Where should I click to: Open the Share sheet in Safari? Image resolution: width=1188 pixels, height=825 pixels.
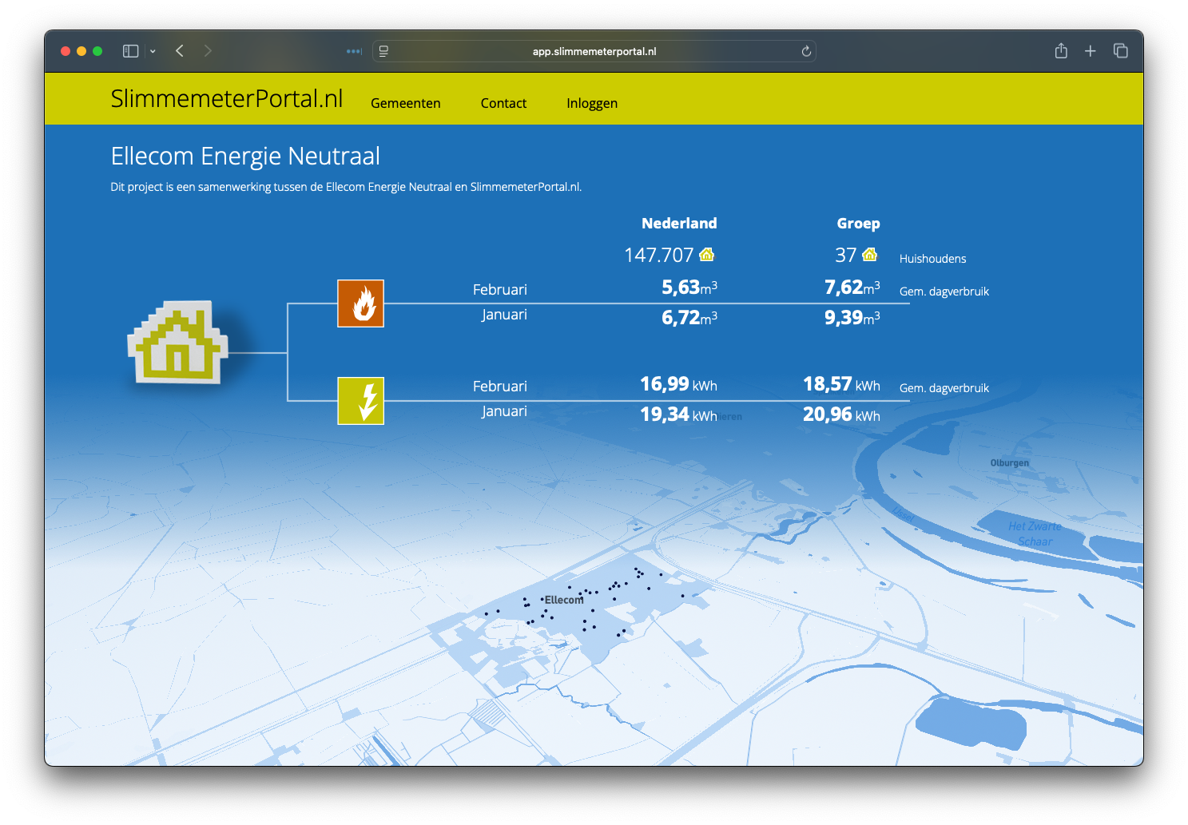1061,50
